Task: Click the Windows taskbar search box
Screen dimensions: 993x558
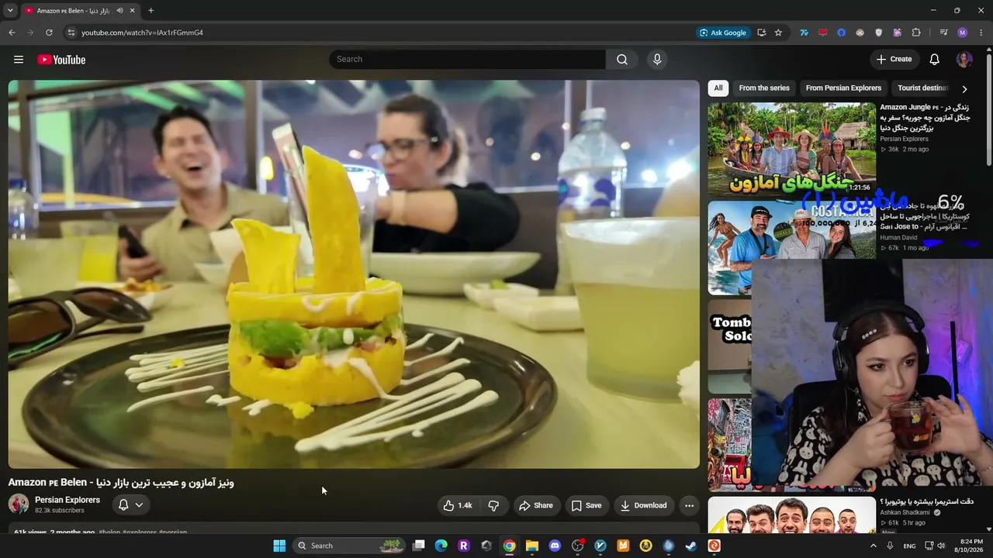Action: coord(351,546)
